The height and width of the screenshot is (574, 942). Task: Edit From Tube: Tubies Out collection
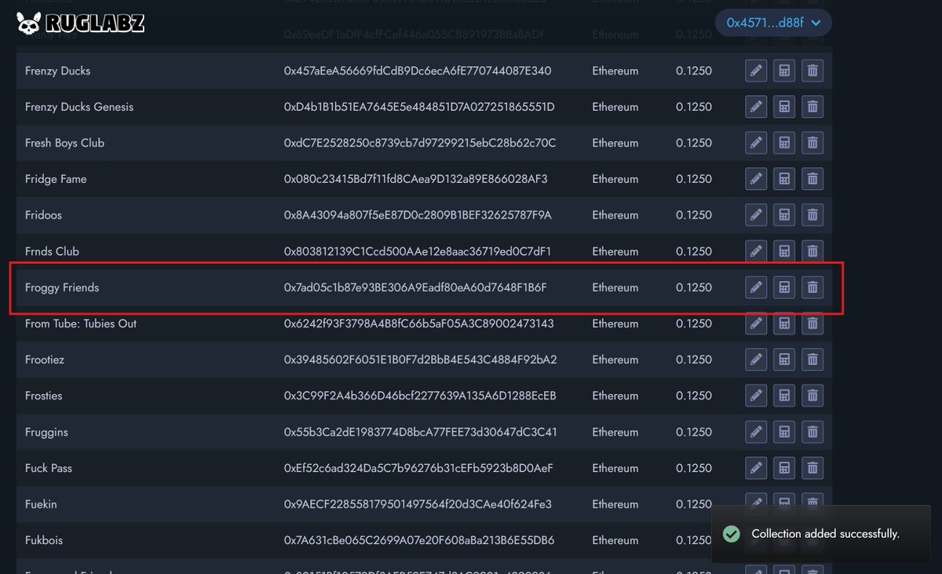(755, 324)
